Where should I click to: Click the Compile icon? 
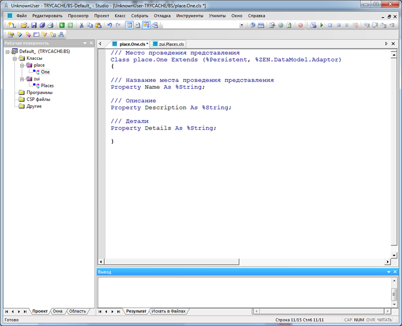tap(252, 25)
